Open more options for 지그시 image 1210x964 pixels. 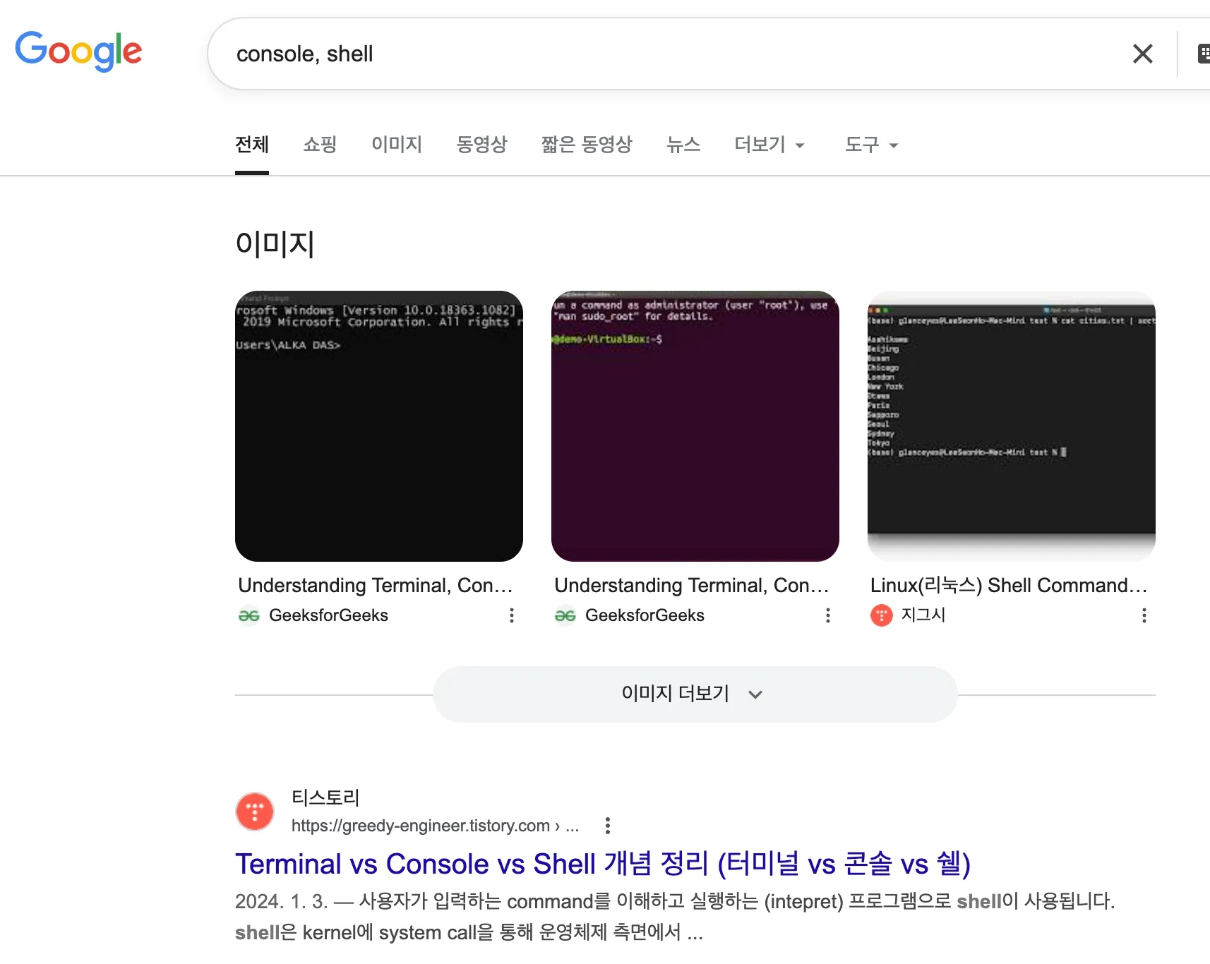[x=1144, y=615]
